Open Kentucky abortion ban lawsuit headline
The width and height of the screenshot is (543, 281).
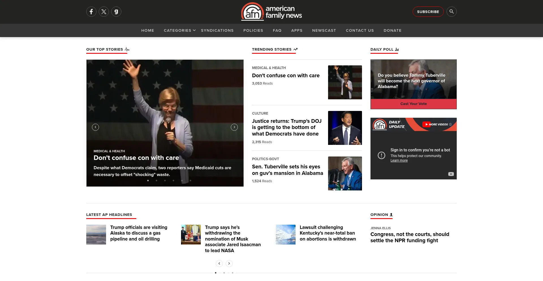(328, 233)
